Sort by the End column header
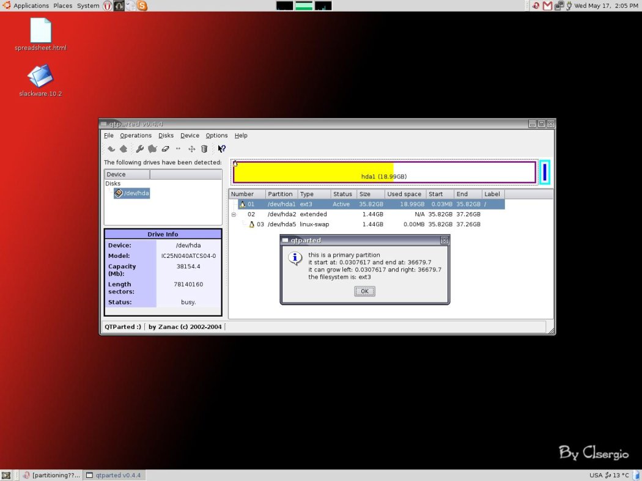642x481 pixels. pyautogui.click(x=468, y=194)
